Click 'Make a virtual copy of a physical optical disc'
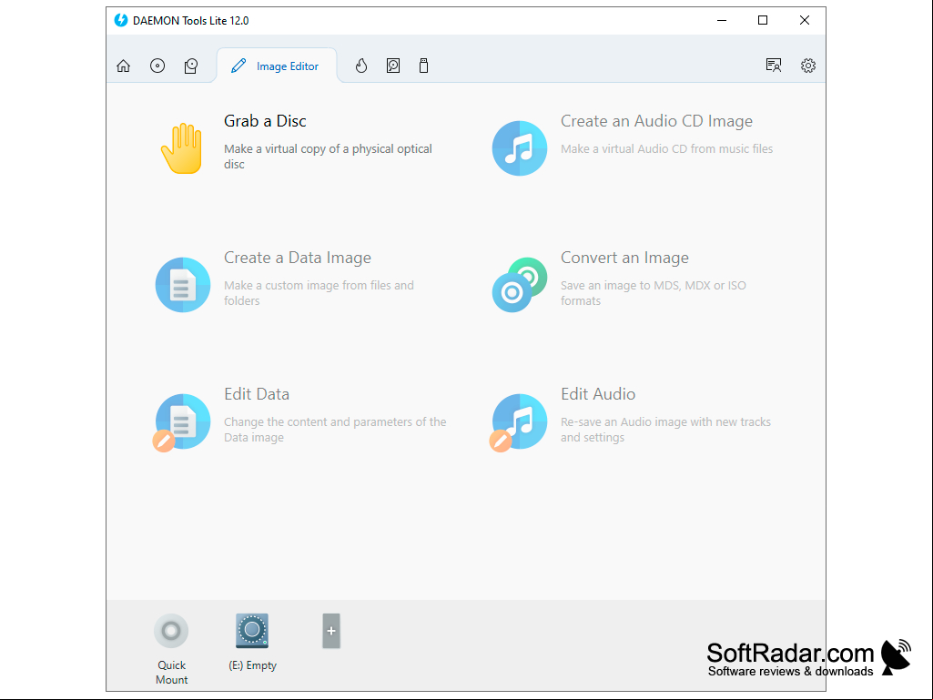 point(328,157)
